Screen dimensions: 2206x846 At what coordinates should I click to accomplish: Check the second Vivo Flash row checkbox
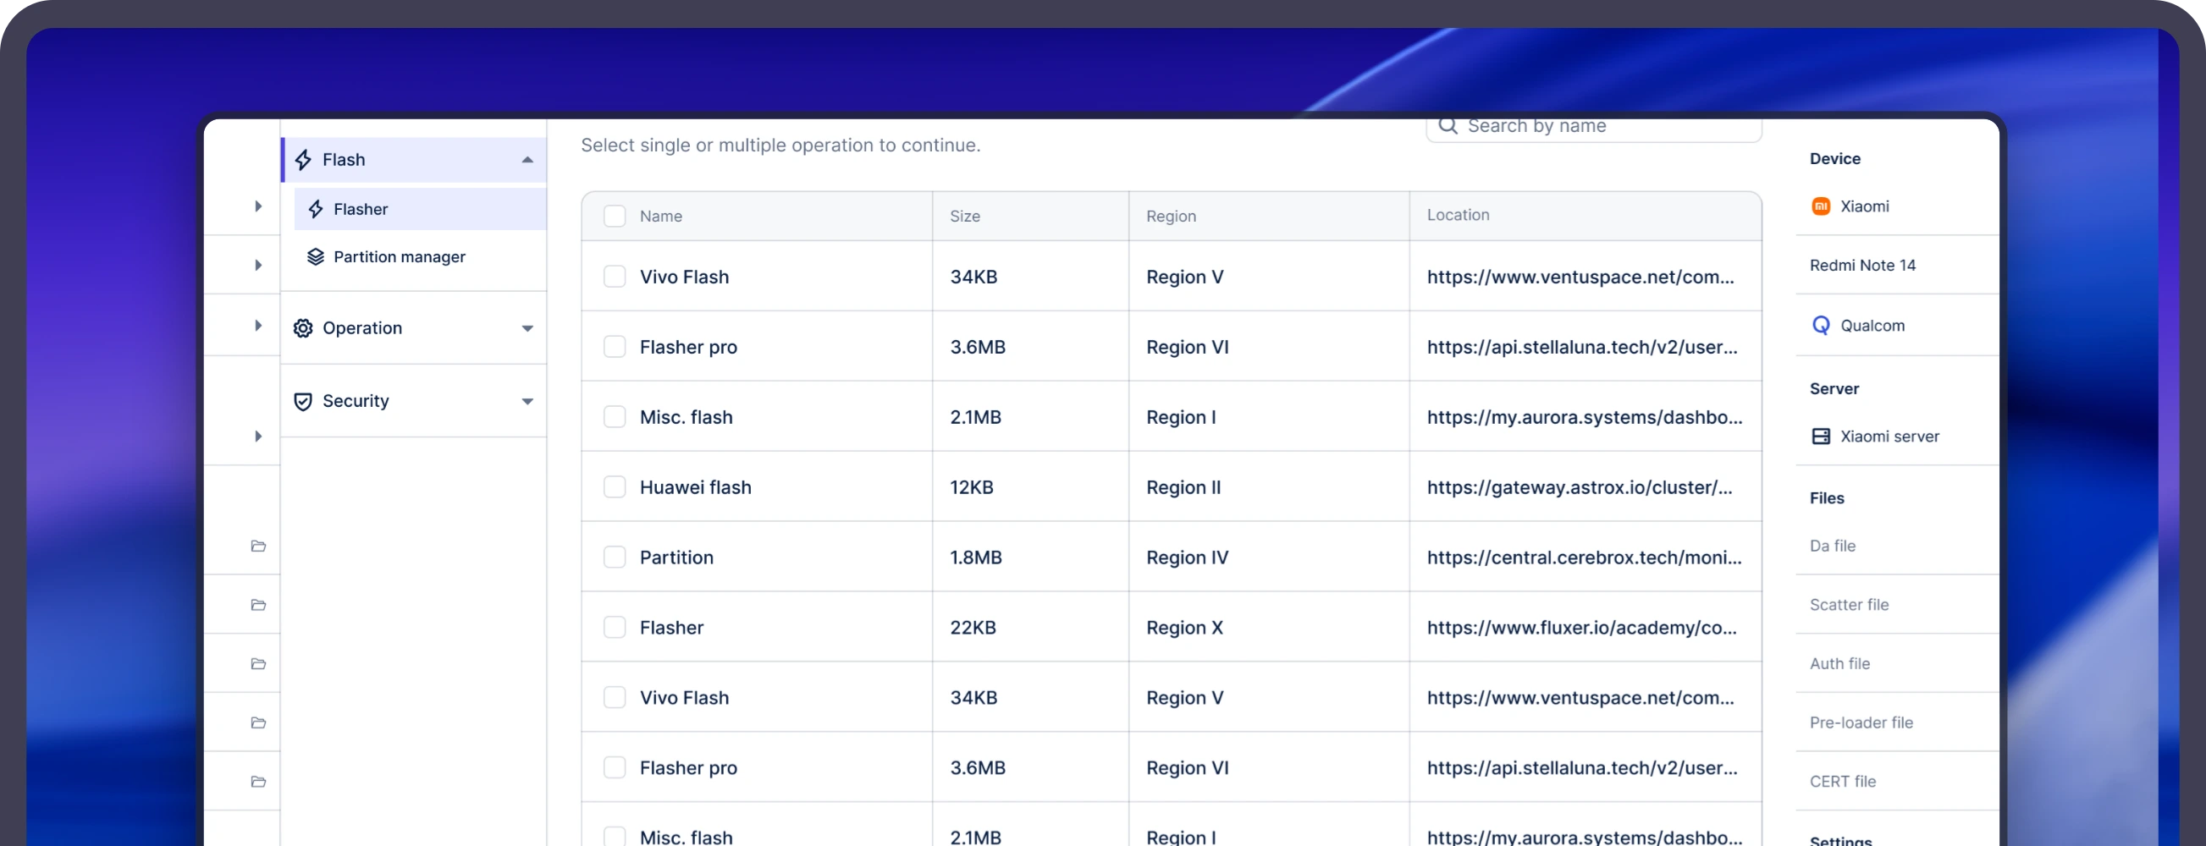pyautogui.click(x=615, y=698)
